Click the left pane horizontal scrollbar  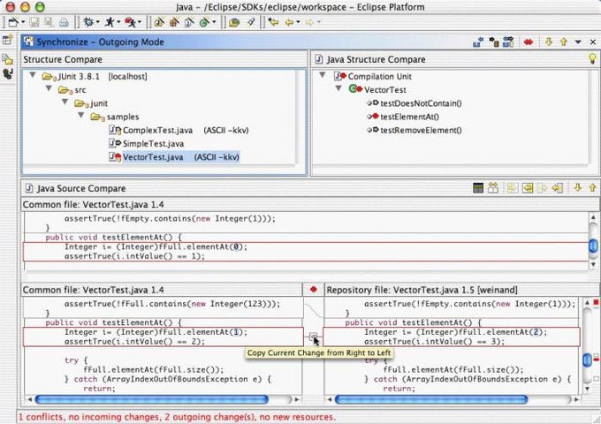151,399
